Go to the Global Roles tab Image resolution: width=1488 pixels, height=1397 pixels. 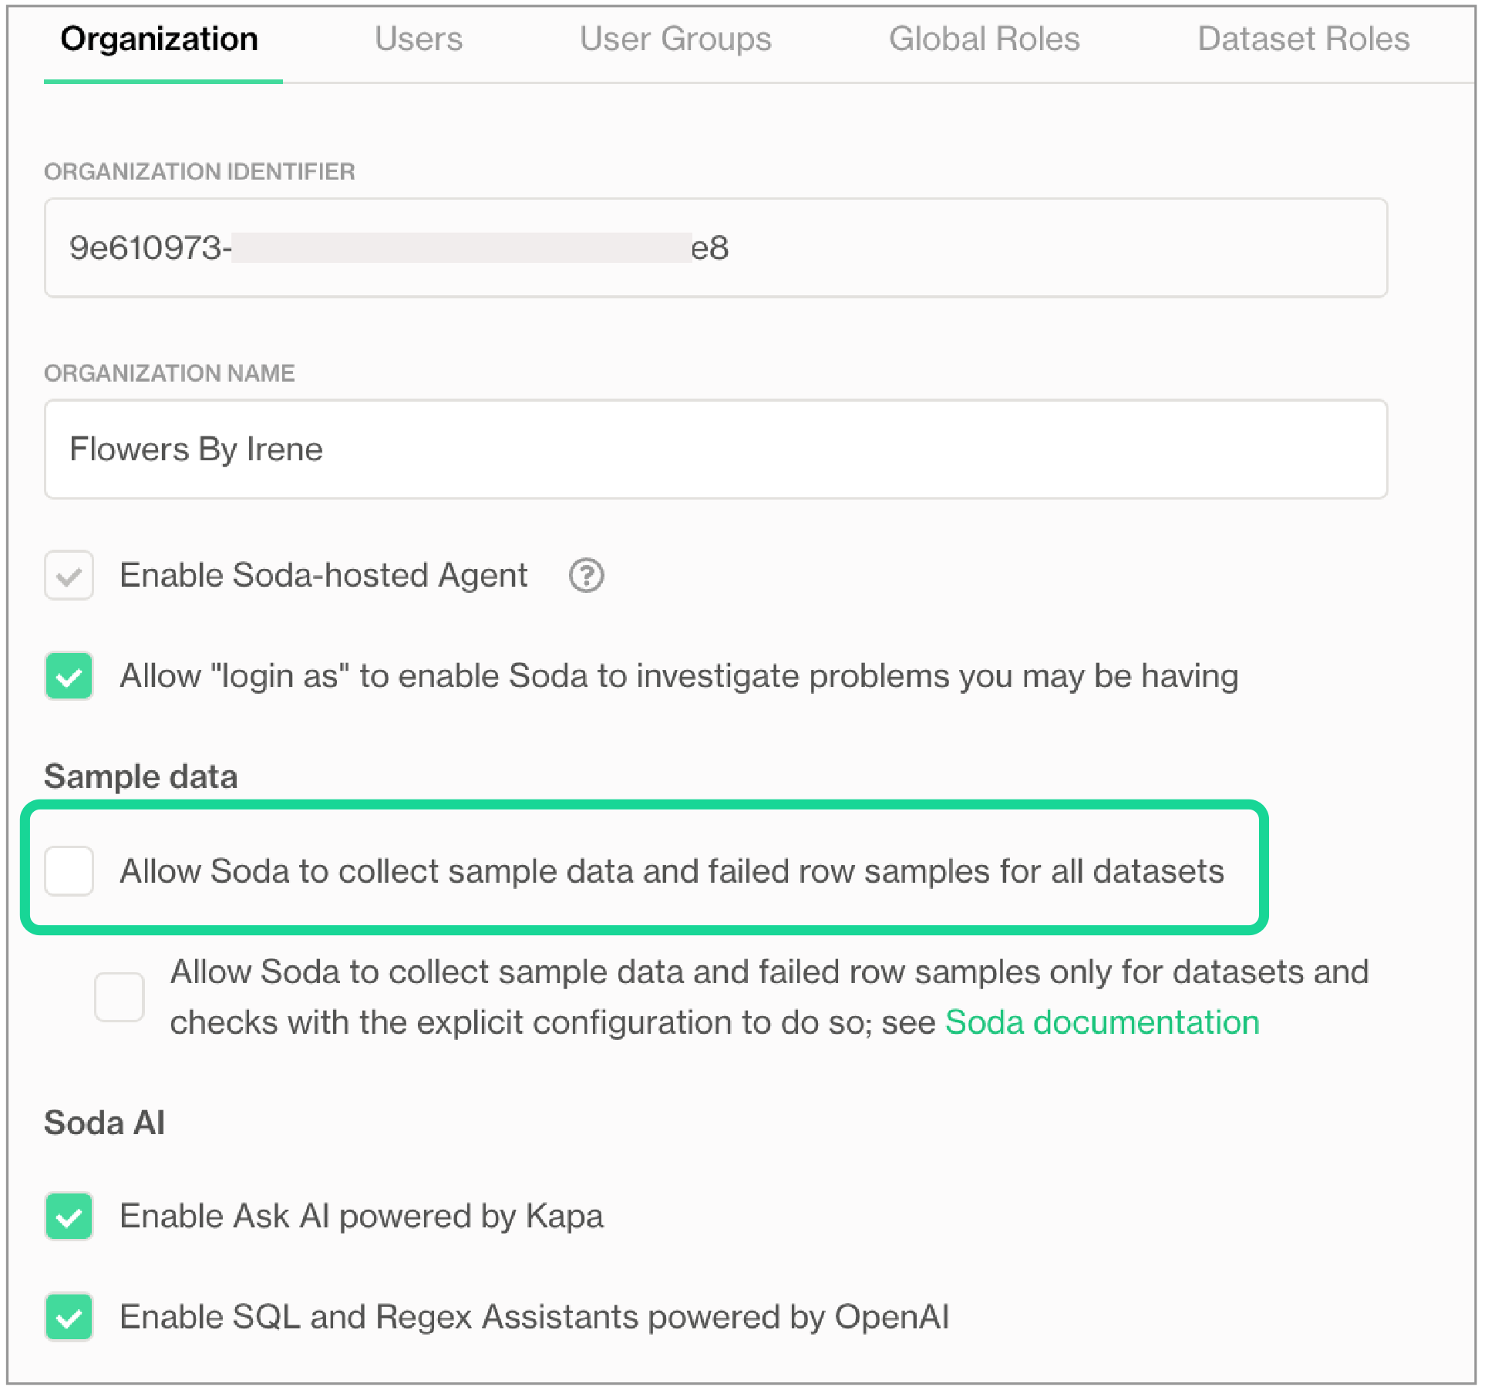point(984,39)
